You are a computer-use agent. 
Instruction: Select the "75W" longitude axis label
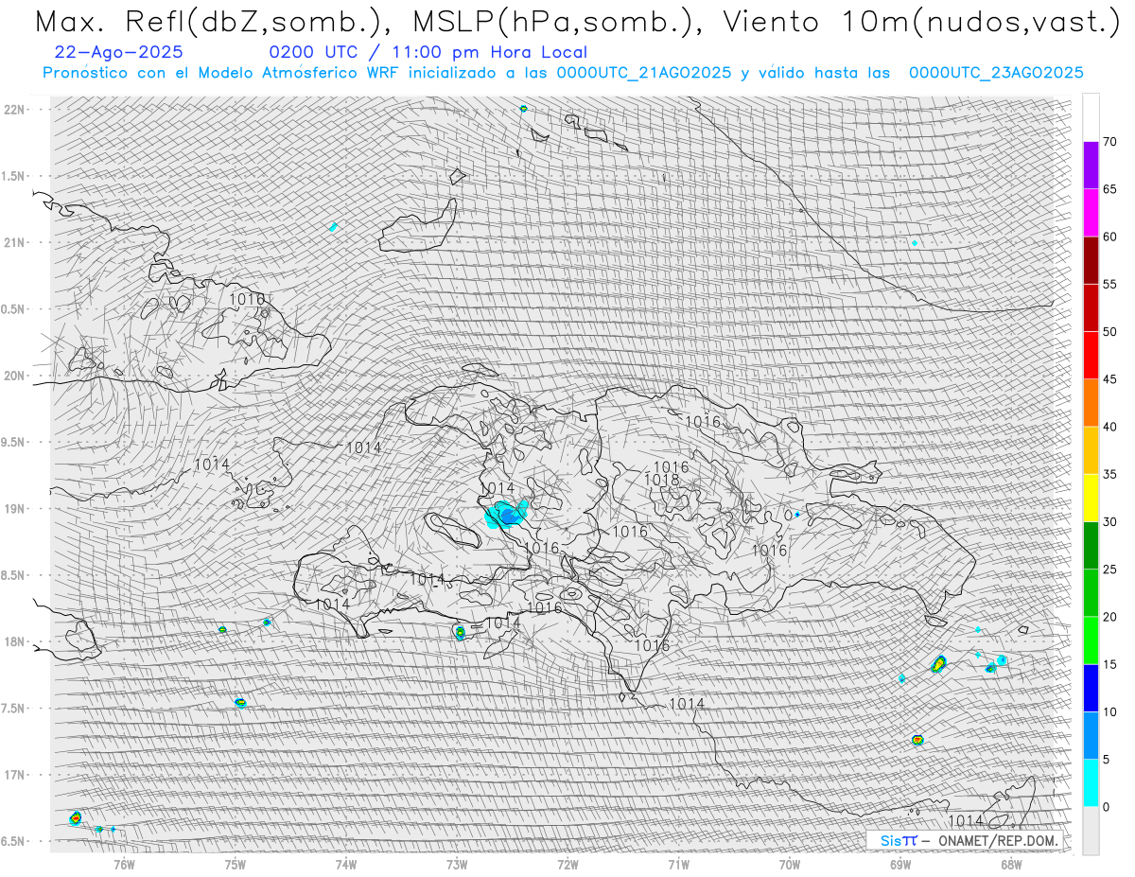pyautogui.click(x=236, y=863)
